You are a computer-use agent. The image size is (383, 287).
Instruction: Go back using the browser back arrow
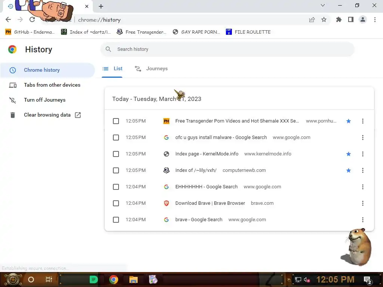point(8,19)
